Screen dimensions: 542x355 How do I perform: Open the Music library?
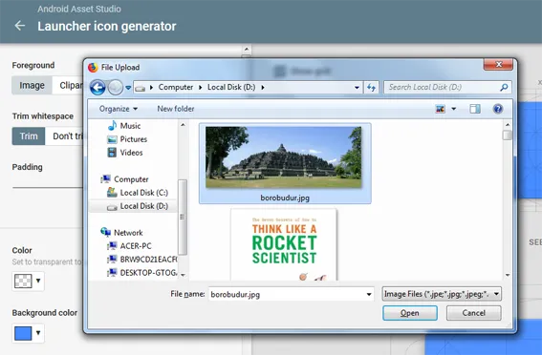[x=130, y=126]
